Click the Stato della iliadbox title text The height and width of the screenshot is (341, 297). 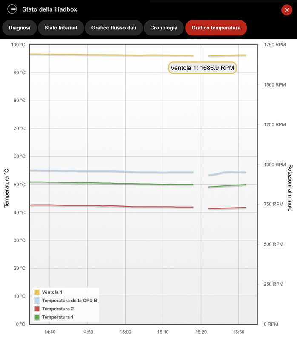coord(50,9)
